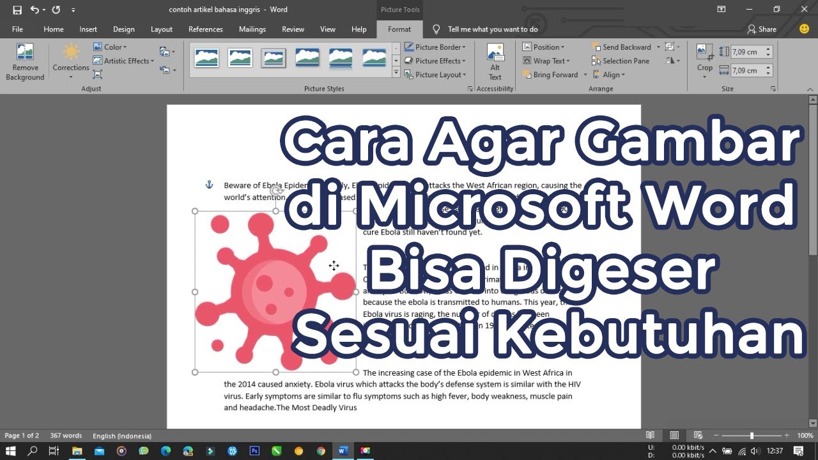Open the Color adjustment dropdown

(110, 47)
